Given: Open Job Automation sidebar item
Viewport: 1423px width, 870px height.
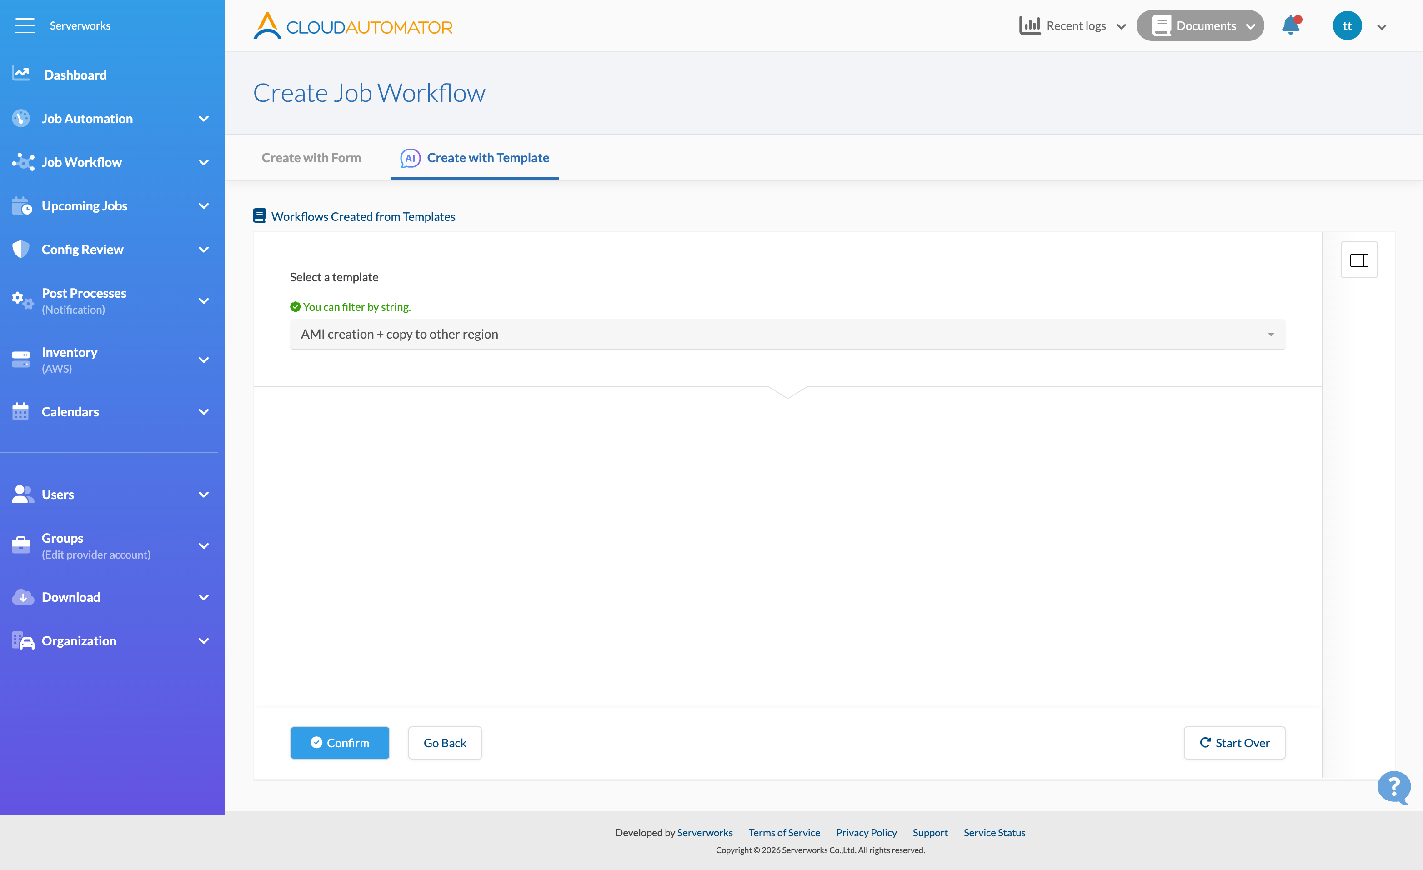Looking at the screenshot, I should [87, 118].
